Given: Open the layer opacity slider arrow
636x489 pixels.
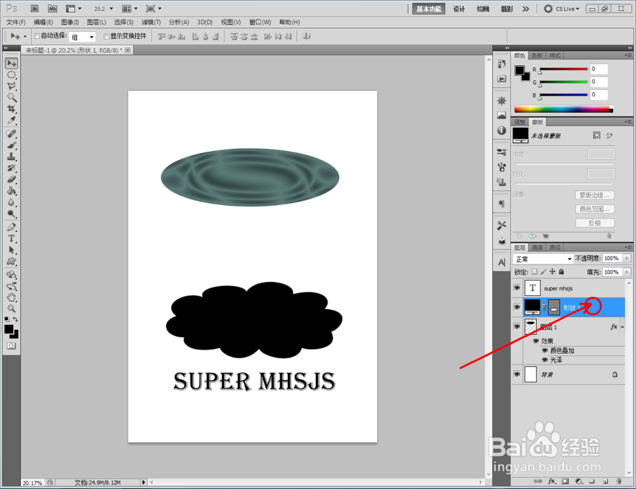Looking at the screenshot, I should coord(626,258).
